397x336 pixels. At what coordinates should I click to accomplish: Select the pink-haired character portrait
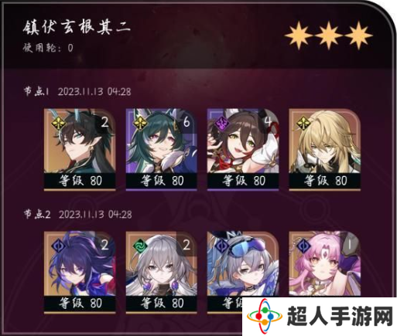tap(325, 265)
